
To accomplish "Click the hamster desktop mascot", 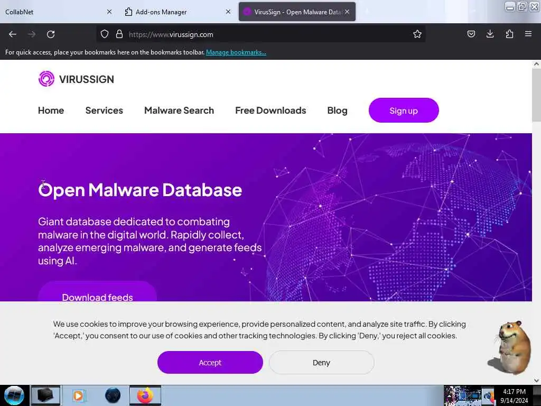I will point(510,348).
